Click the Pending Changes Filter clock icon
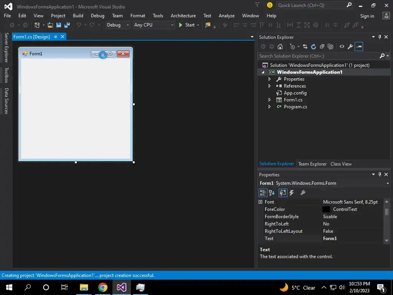Viewport: 393px width, 295px height. pos(292,46)
